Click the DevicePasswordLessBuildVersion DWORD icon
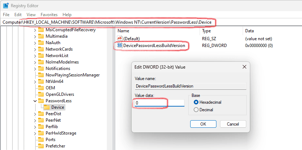 120,46
